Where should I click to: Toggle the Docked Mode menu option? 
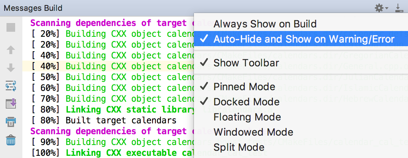coord(246,102)
